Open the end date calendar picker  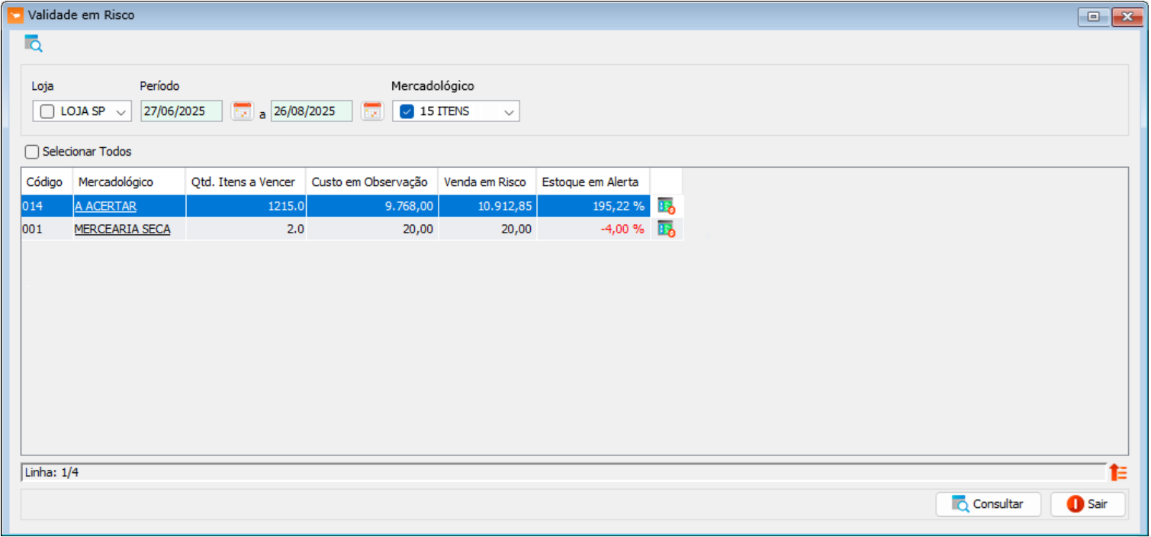coord(371,111)
